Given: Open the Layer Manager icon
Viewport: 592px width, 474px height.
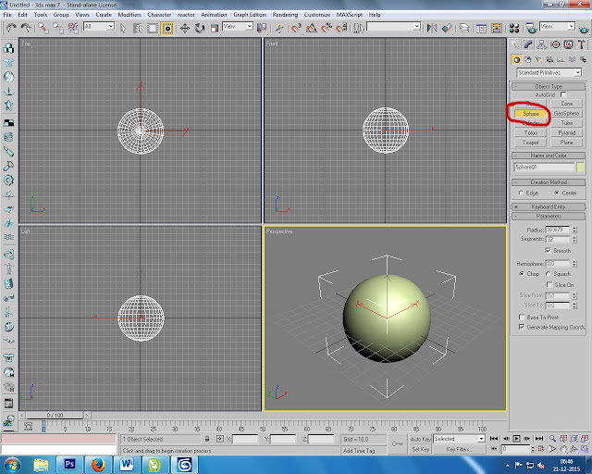Looking at the screenshot, I should [x=464, y=28].
